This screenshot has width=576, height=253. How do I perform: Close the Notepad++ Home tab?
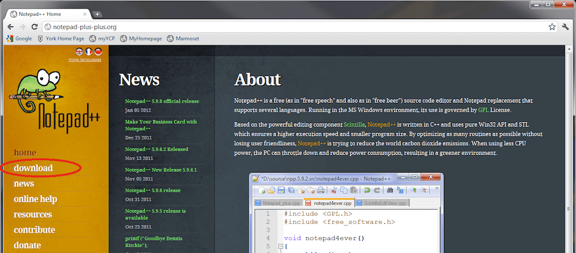pos(85,14)
